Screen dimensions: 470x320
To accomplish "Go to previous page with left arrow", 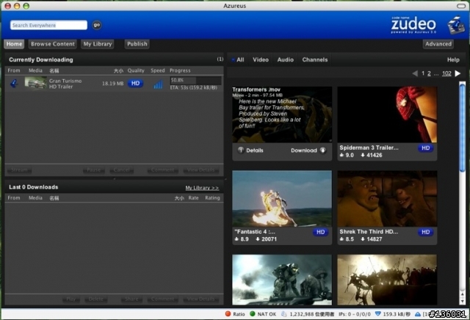I will (415, 73).
